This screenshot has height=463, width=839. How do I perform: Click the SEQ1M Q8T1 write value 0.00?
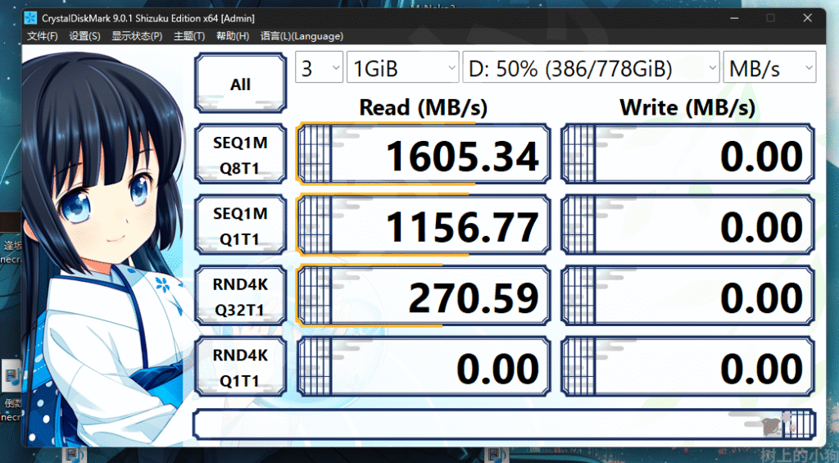click(687, 154)
